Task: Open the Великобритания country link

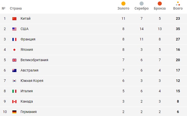Action: click(x=34, y=60)
